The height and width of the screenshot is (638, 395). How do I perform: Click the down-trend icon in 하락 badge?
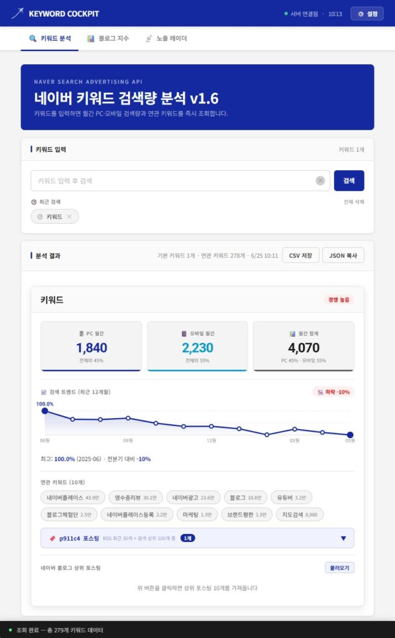pos(320,392)
